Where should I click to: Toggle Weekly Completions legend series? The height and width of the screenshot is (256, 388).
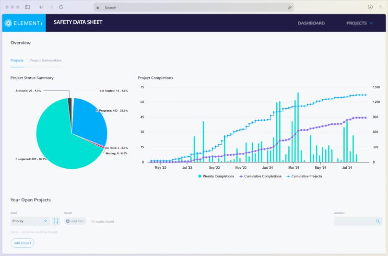[216, 176]
